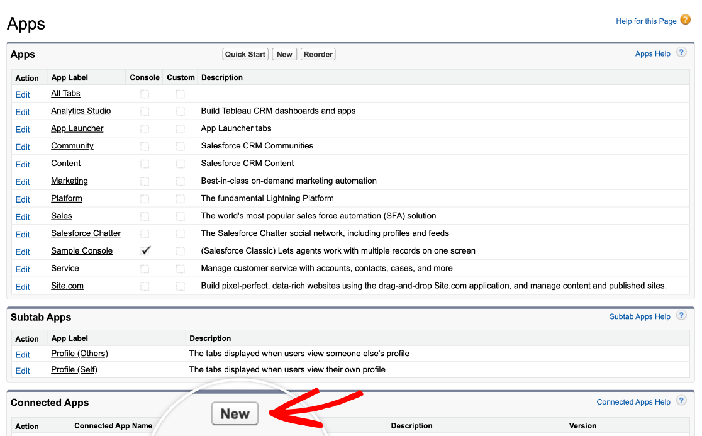The image size is (702, 436).
Task: Click the Description column header in Apps table
Action: [x=222, y=77]
